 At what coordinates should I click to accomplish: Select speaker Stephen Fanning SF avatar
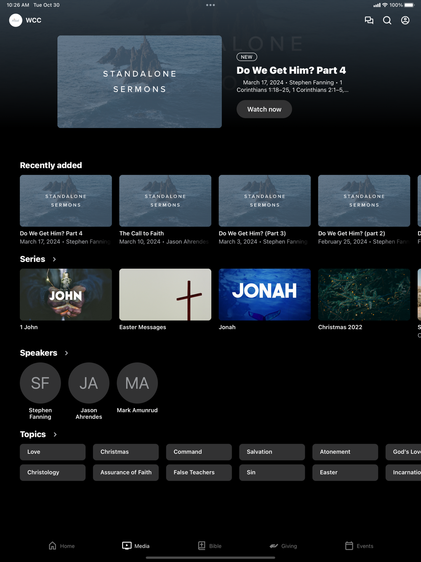[x=40, y=383]
